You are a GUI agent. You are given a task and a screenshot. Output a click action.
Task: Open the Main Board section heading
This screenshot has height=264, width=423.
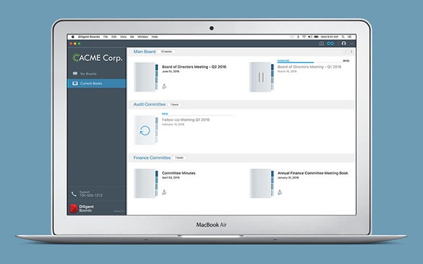pyautogui.click(x=145, y=51)
